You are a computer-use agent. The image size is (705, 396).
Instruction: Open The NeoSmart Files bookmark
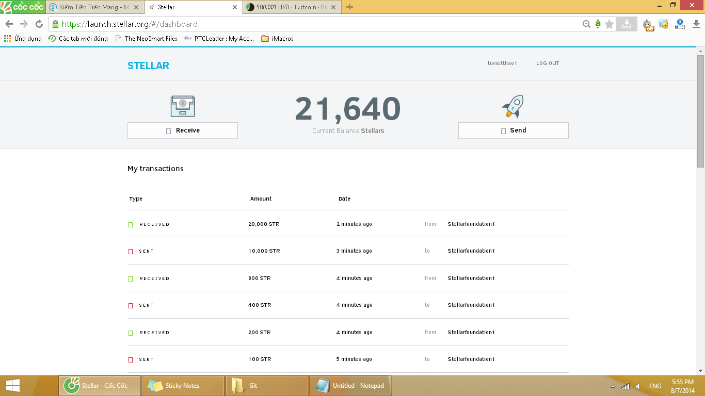click(146, 39)
